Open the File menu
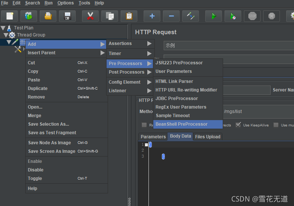Image resolution: width=294 pixels, height=206 pixels. coord(4,3)
